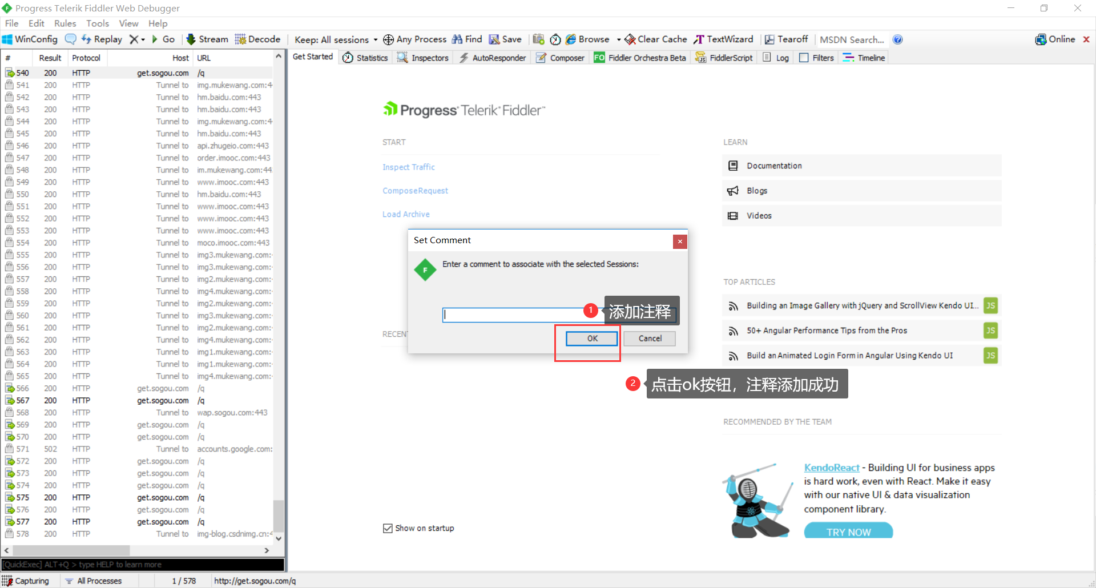Screen dimensions: 1096x588
Task: Replay the selected session
Action: pos(102,39)
